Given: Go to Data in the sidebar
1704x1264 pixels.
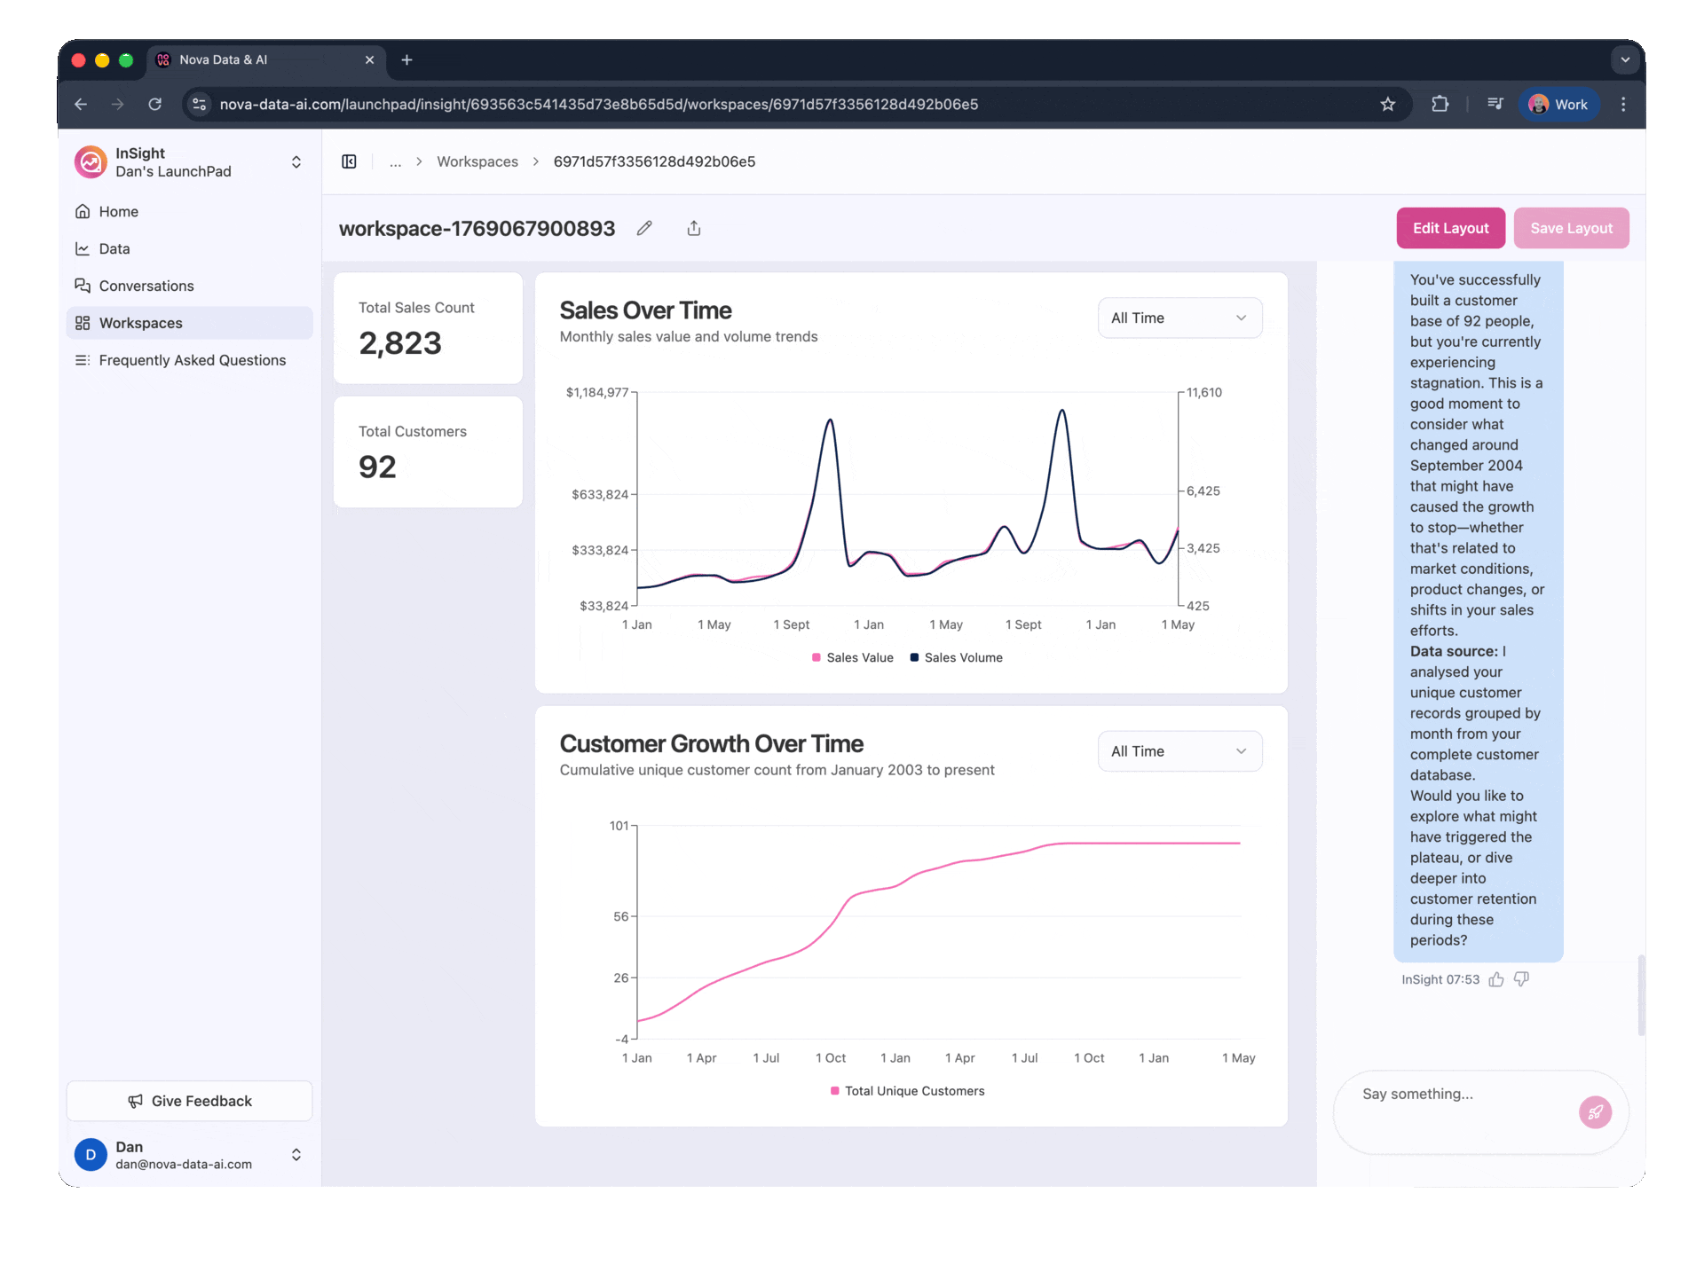Looking at the screenshot, I should tap(114, 248).
